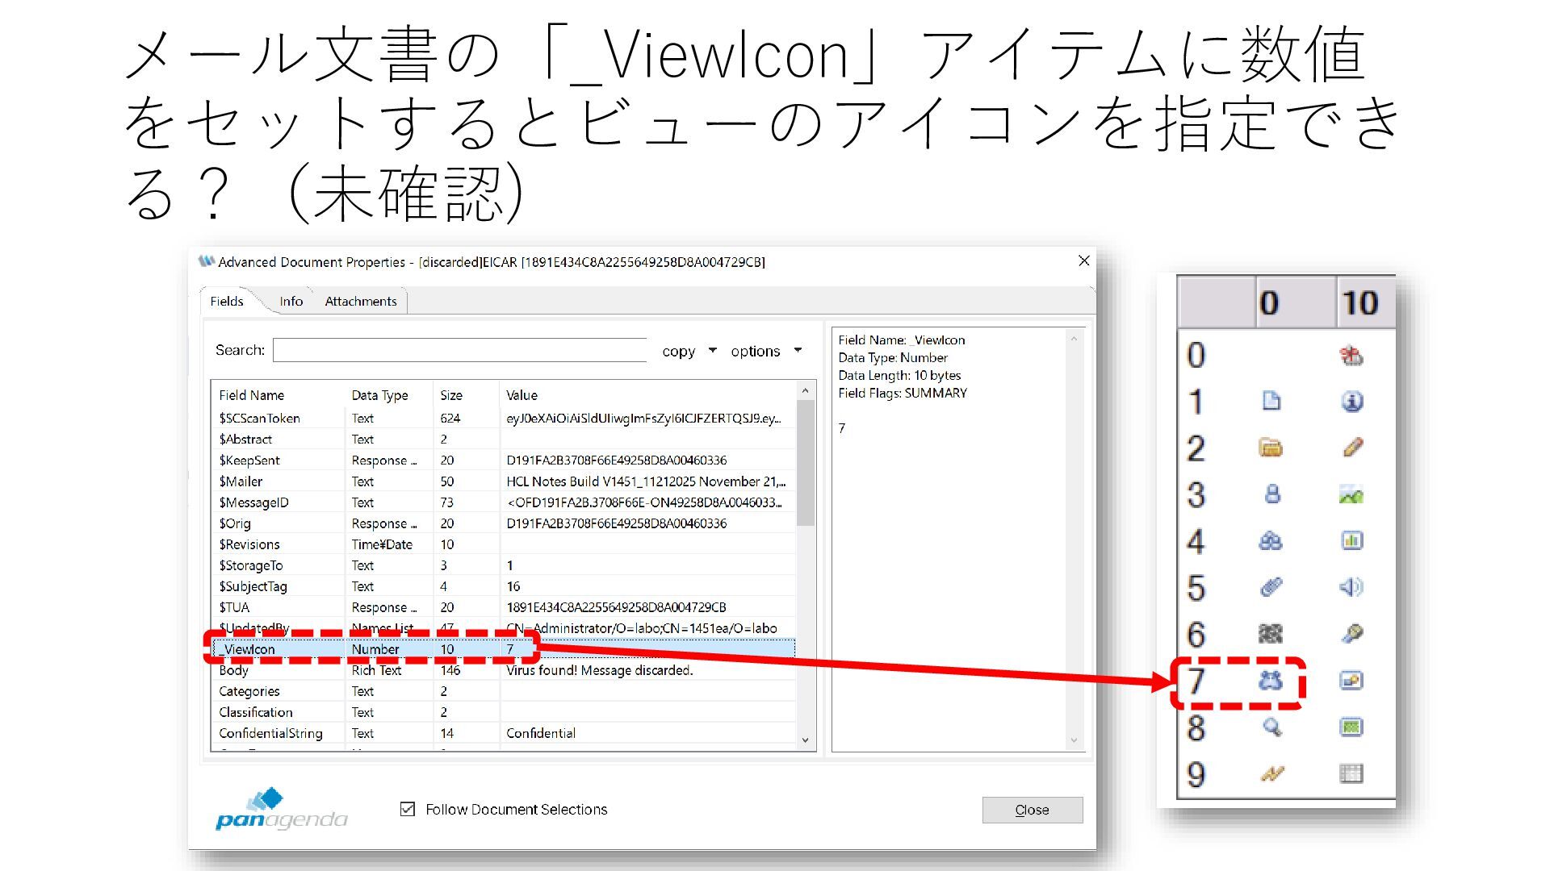Click the pencil icon in row 2

(x=1352, y=448)
